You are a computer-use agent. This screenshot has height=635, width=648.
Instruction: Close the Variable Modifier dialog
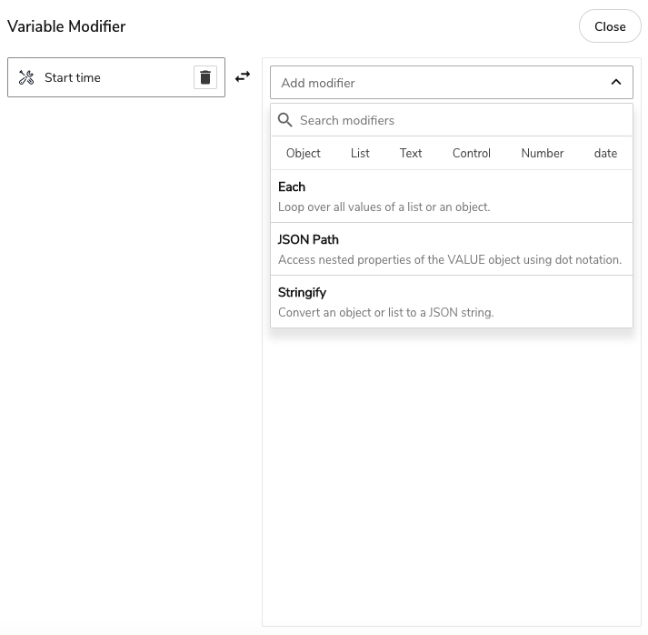(x=610, y=26)
